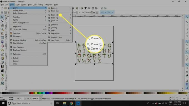Open the mm units dropdown
The height and width of the screenshot is (106, 189).
click(97, 12)
